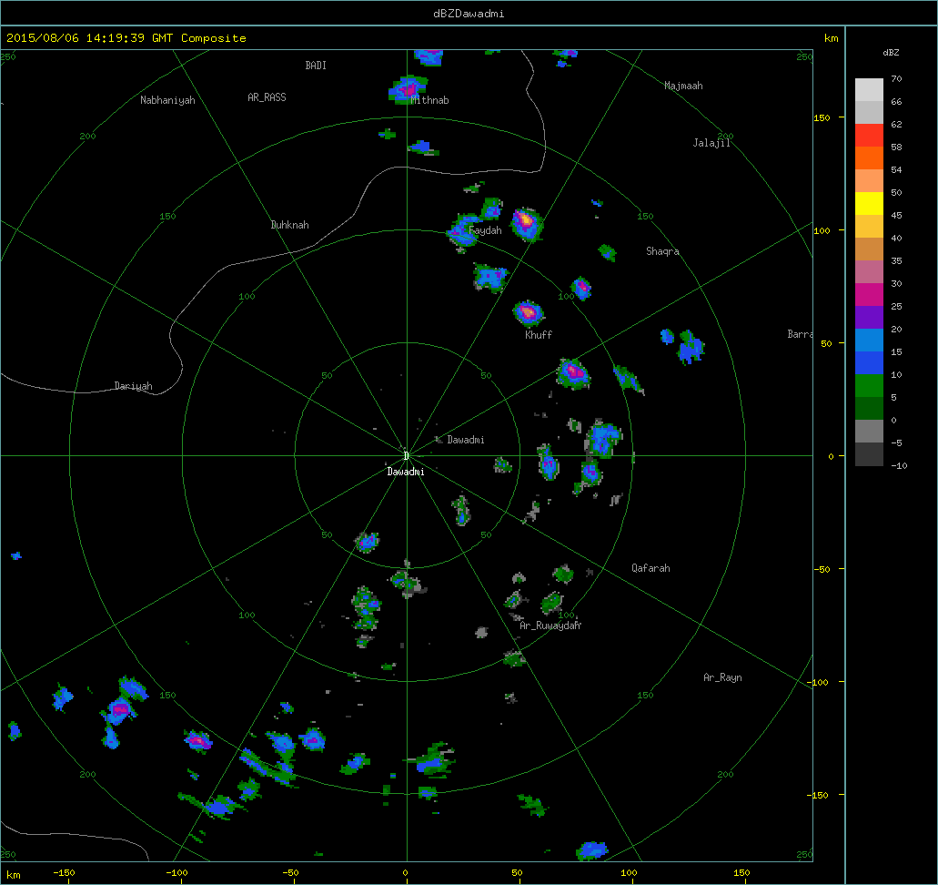Click the Dawadmi radar site marker at center
Screen dimensions: 938x885
406,455
